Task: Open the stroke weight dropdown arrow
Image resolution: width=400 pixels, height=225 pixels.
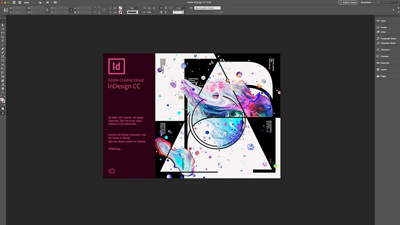Action: pyautogui.click(x=139, y=8)
